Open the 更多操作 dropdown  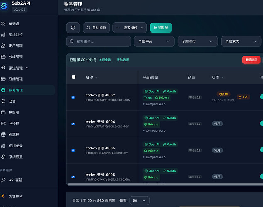point(130,28)
